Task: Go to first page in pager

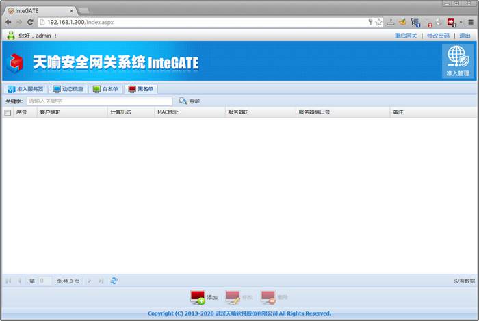Action: (x=8, y=281)
